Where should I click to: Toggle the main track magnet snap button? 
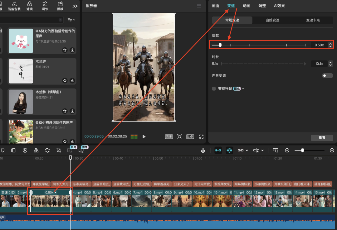pos(218,151)
